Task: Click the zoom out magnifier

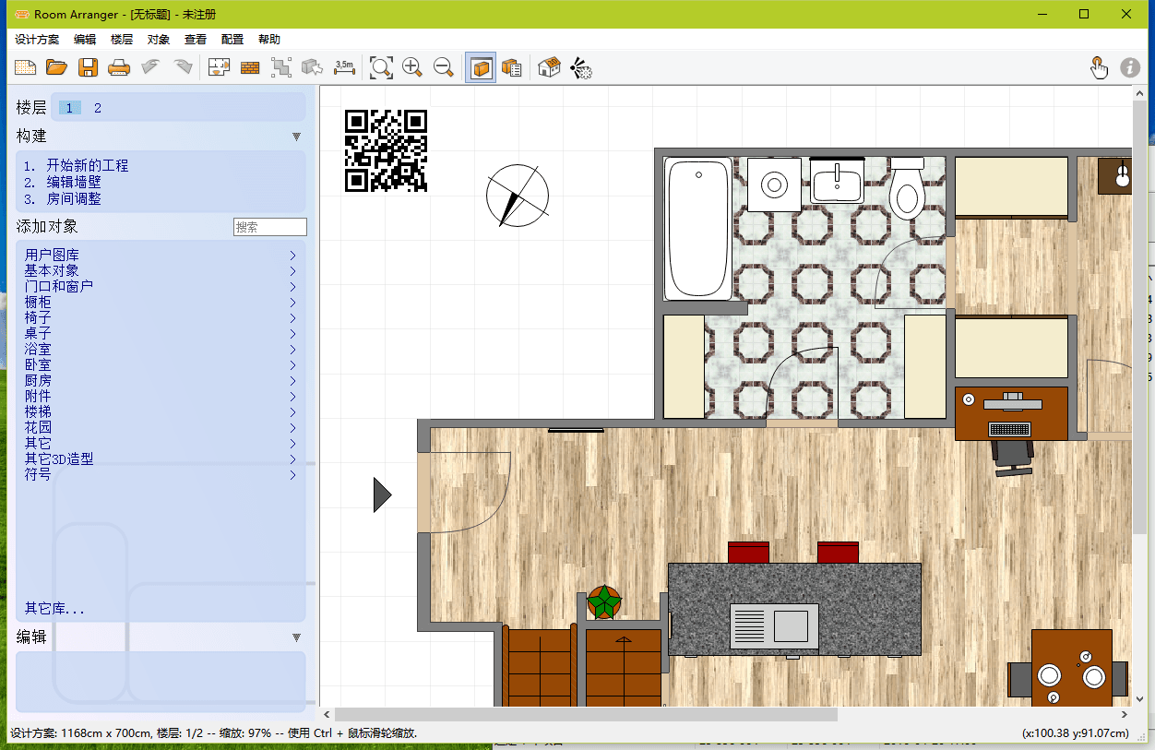Action: click(444, 67)
